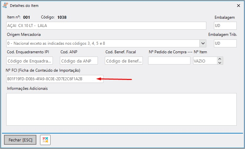The image size is (245, 149).
Task: Click the Informações Adicionais label
Action: click(27, 88)
